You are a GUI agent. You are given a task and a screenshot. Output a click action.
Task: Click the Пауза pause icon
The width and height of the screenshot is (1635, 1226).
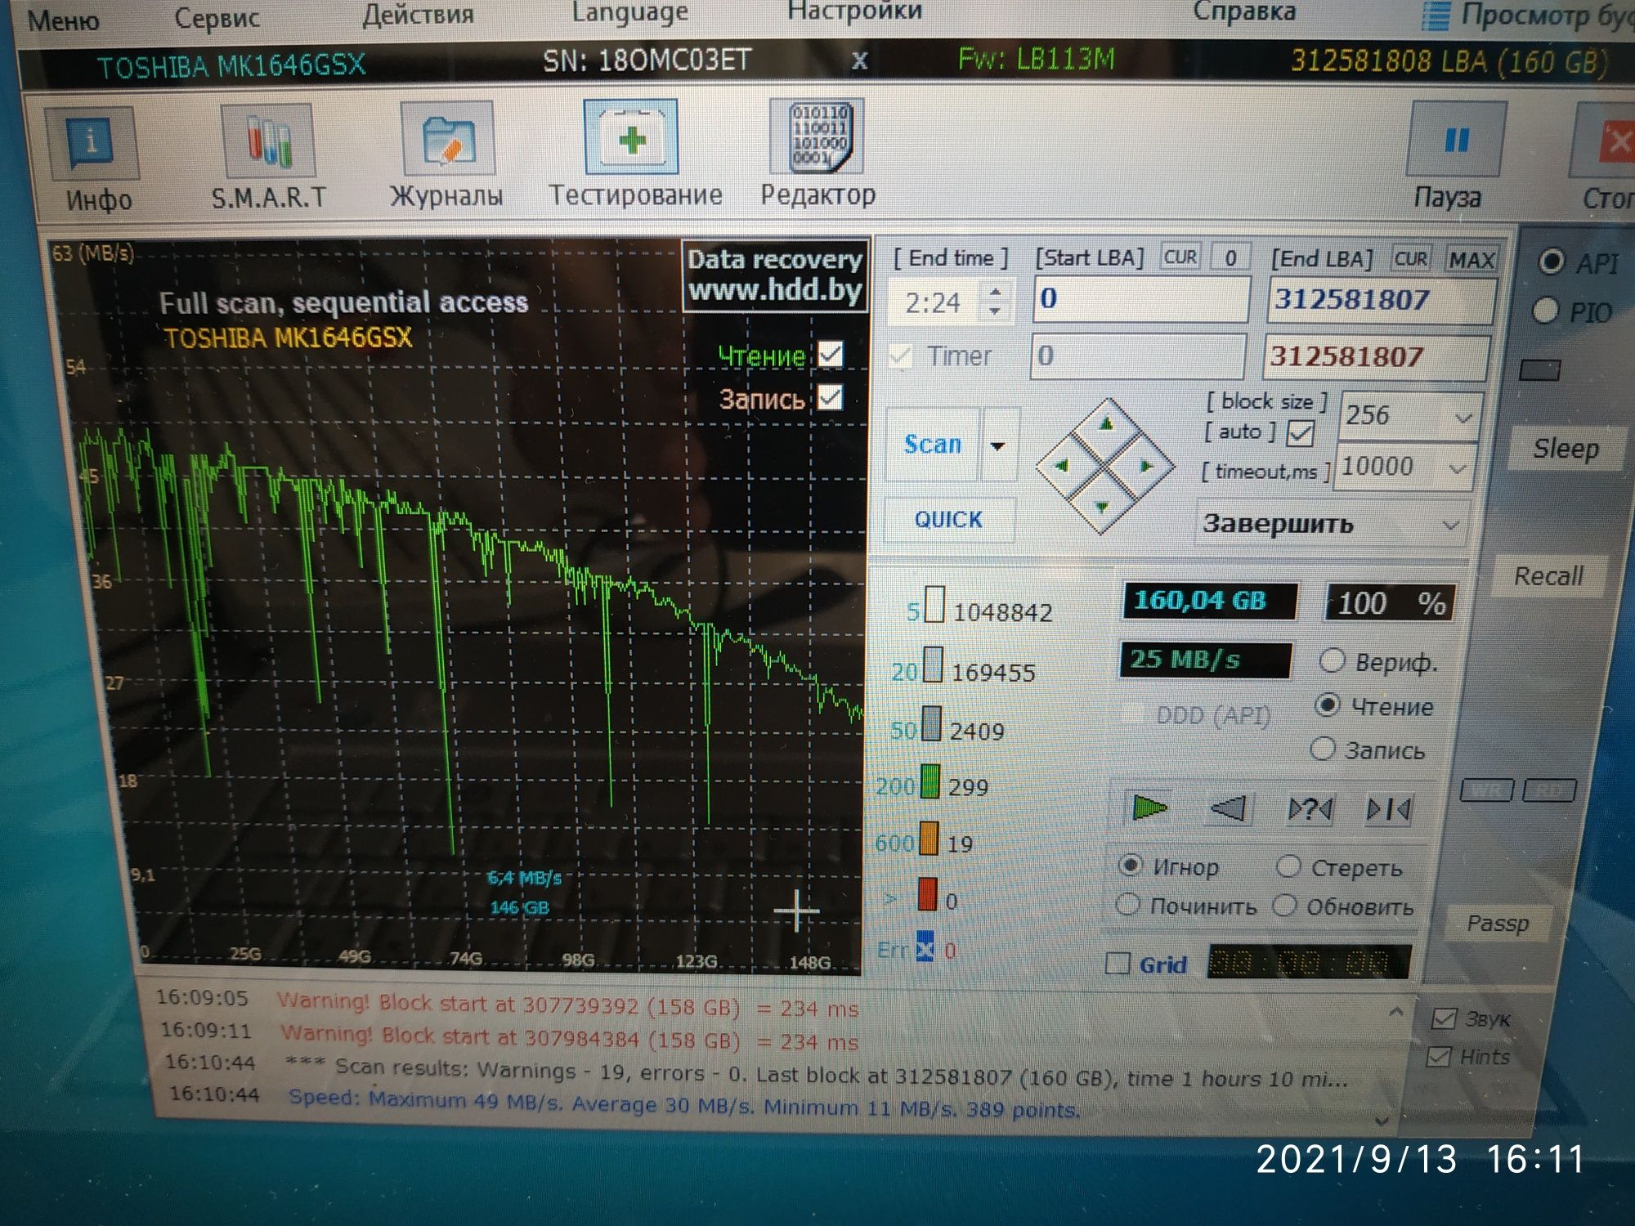(1457, 140)
